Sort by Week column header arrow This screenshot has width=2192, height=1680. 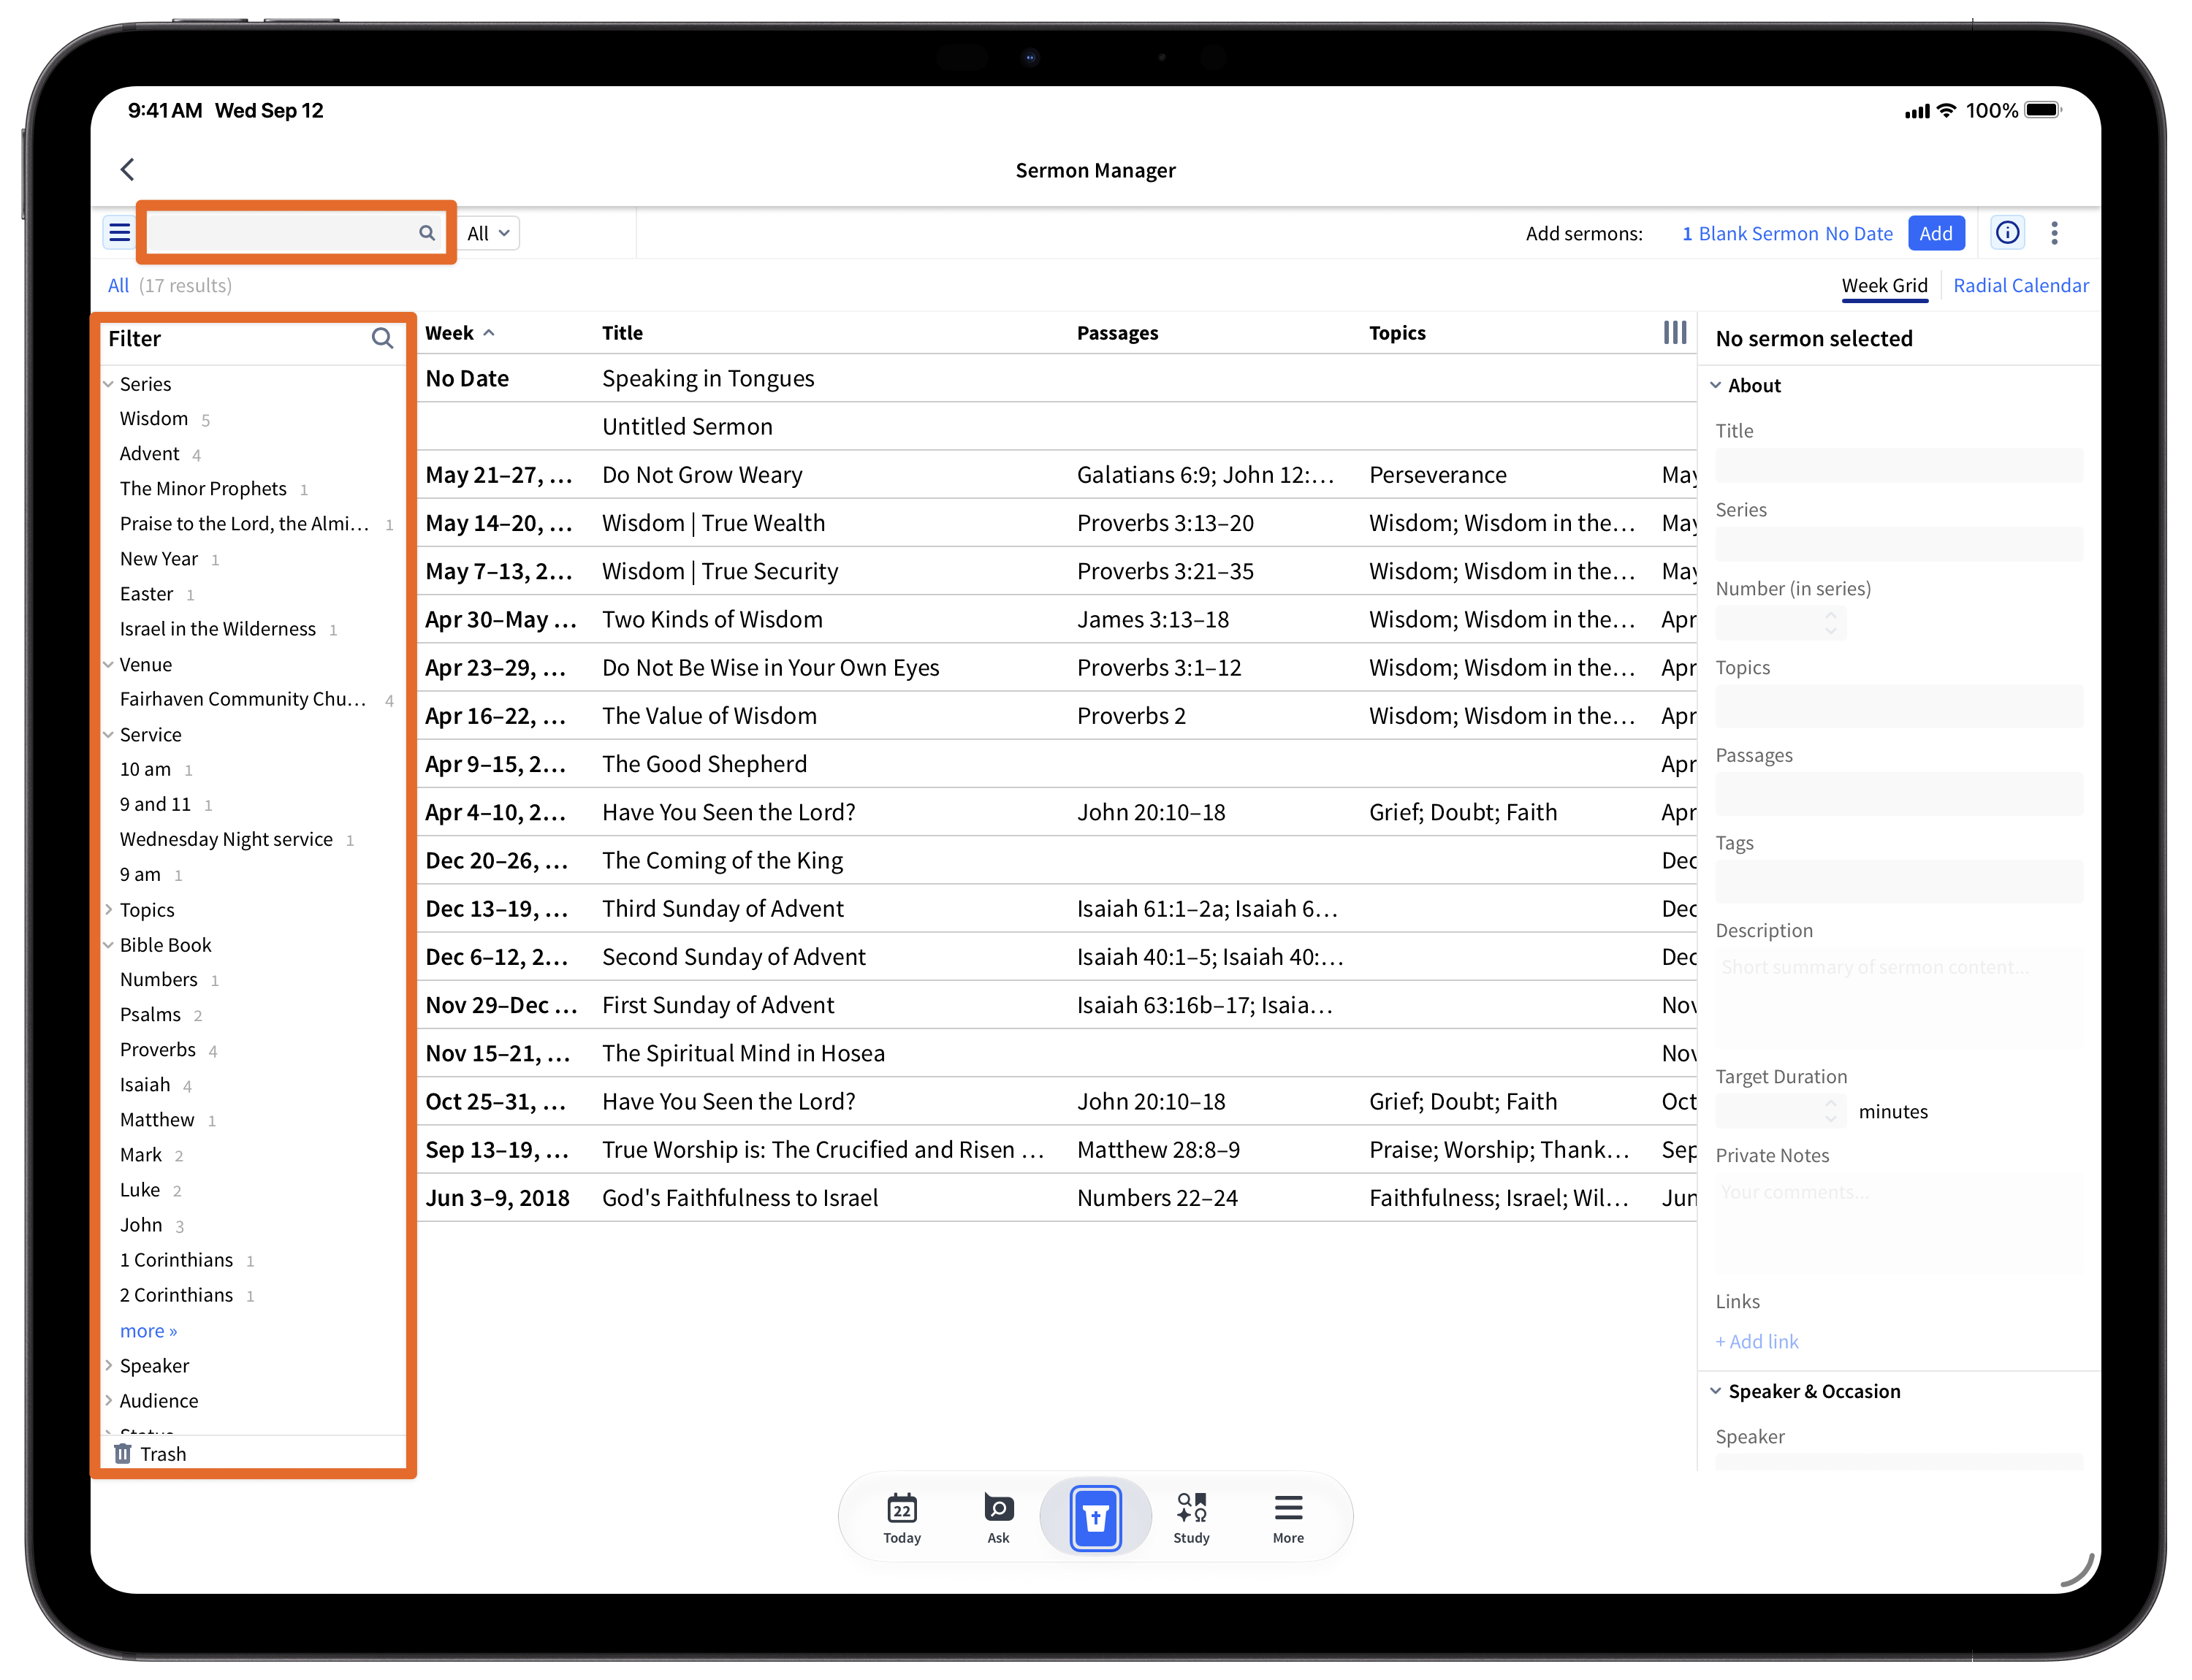490,333
